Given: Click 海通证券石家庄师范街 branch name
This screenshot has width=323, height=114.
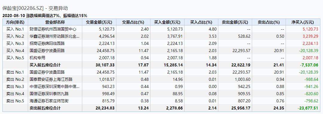Looking at the screenshot, I should click(x=49, y=101).
